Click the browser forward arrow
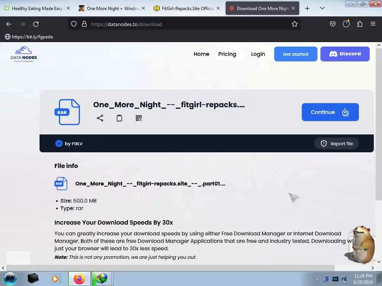Screen dimensions: 382x286 [22, 24]
